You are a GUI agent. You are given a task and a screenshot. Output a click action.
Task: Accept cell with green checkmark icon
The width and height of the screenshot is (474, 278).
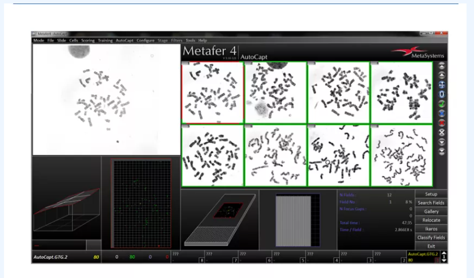pos(441,104)
